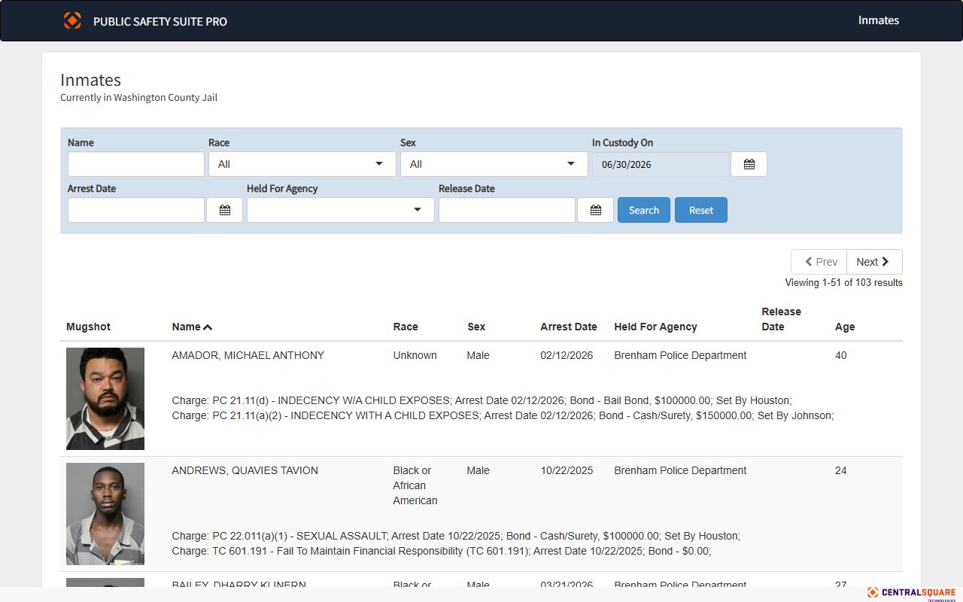Click Andrews' Black or African American race cell
963x602 pixels.
coord(415,485)
